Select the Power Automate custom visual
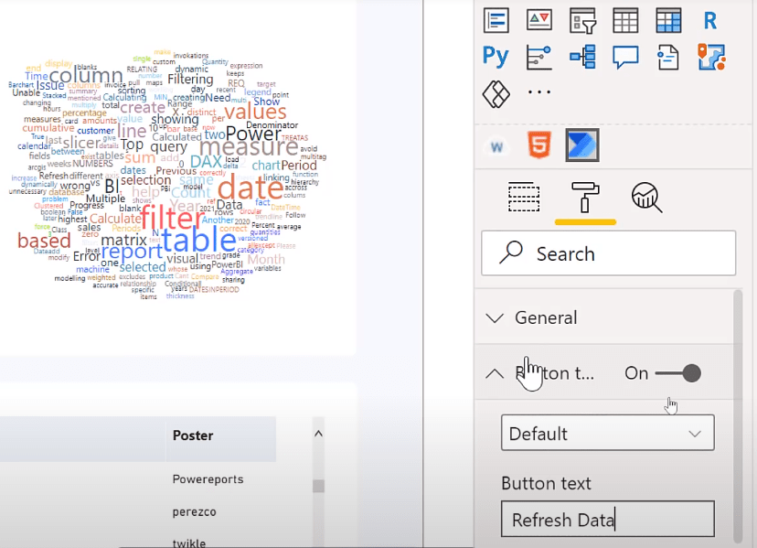The height and width of the screenshot is (548, 757). (582, 145)
